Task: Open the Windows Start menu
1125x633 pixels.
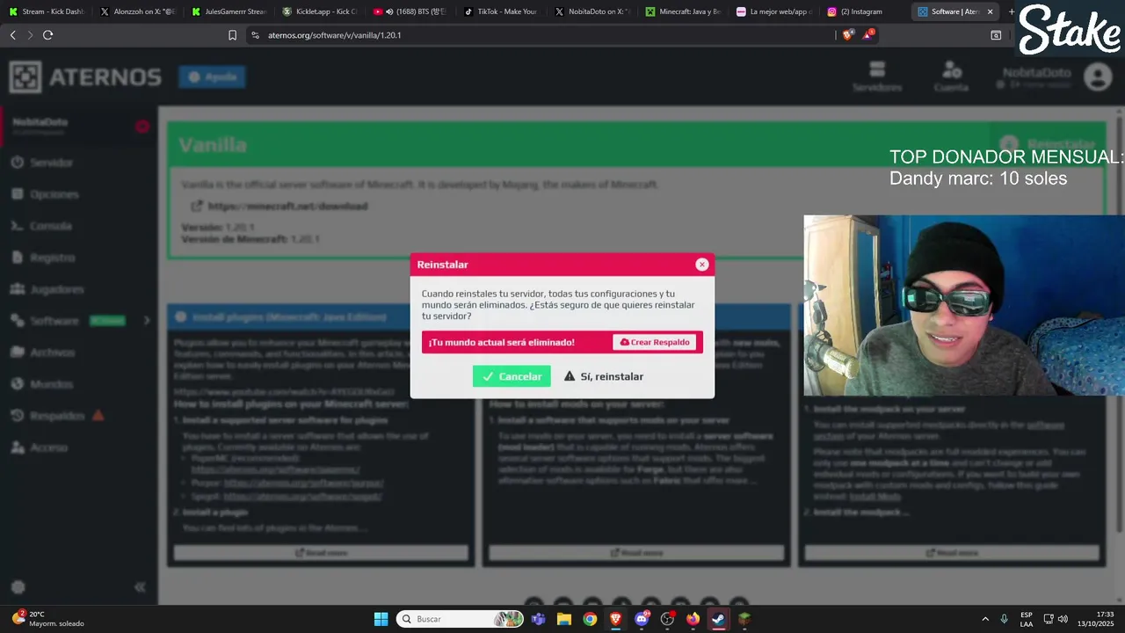Action: [381, 619]
